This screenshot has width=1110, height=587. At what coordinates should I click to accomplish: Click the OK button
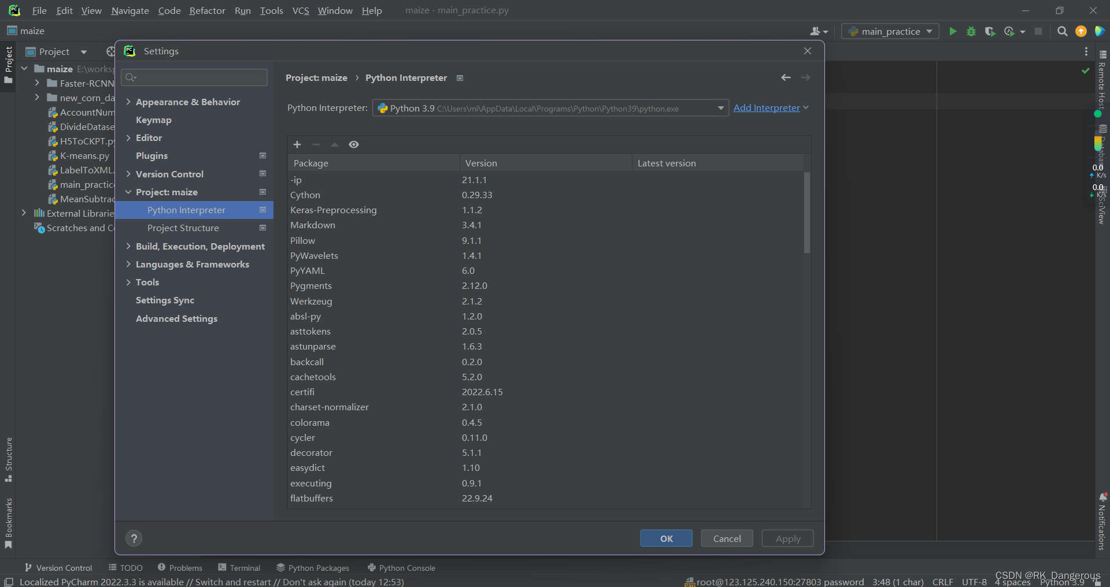pyautogui.click(x=667, y=538)
